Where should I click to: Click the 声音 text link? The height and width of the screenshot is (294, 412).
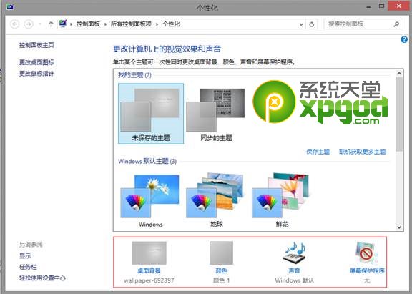click(x=294, y=270)
